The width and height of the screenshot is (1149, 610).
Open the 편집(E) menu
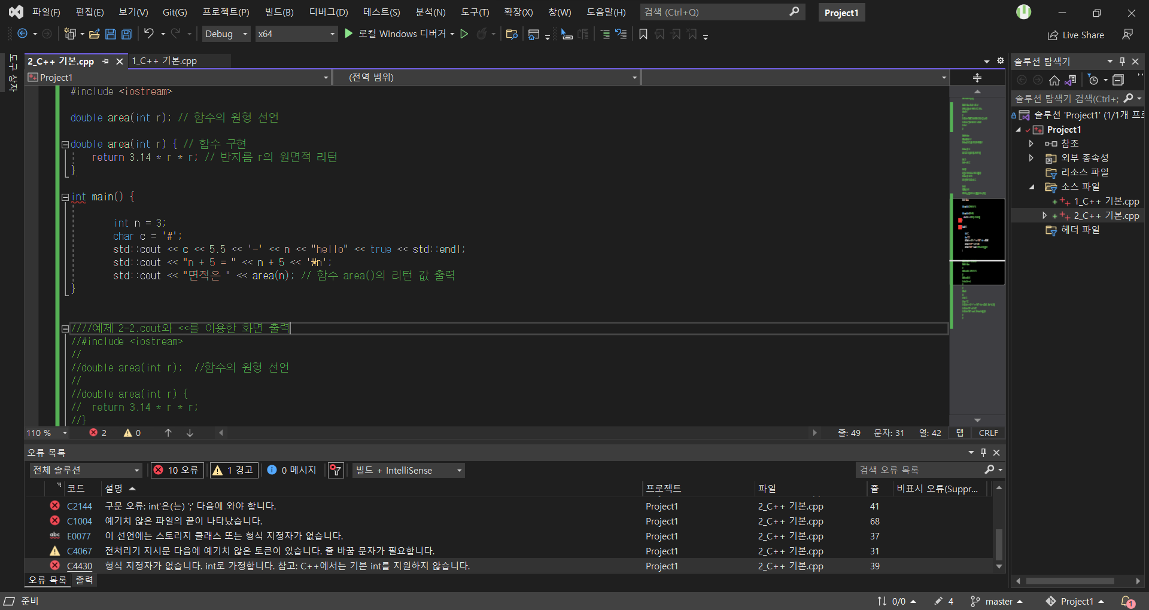coord(90,12)
